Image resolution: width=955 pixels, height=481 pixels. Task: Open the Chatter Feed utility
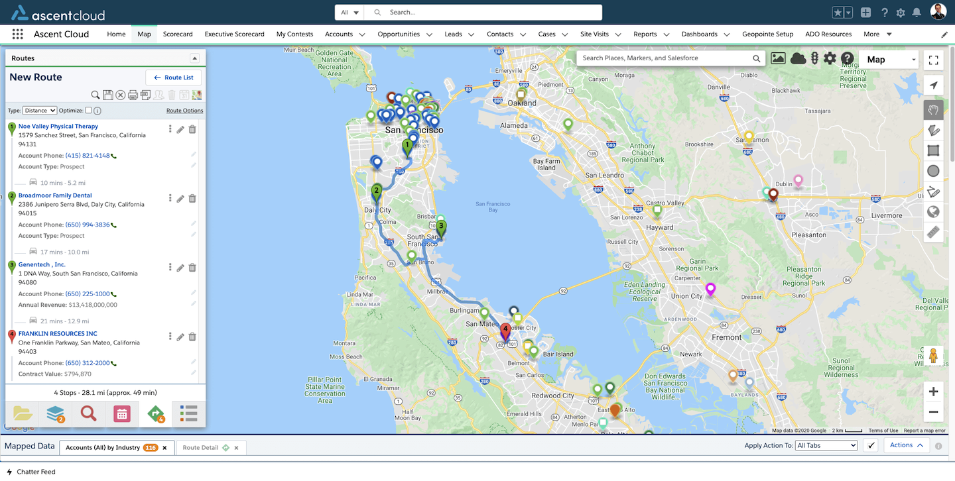pyautogui.click(x=31, y=472)
